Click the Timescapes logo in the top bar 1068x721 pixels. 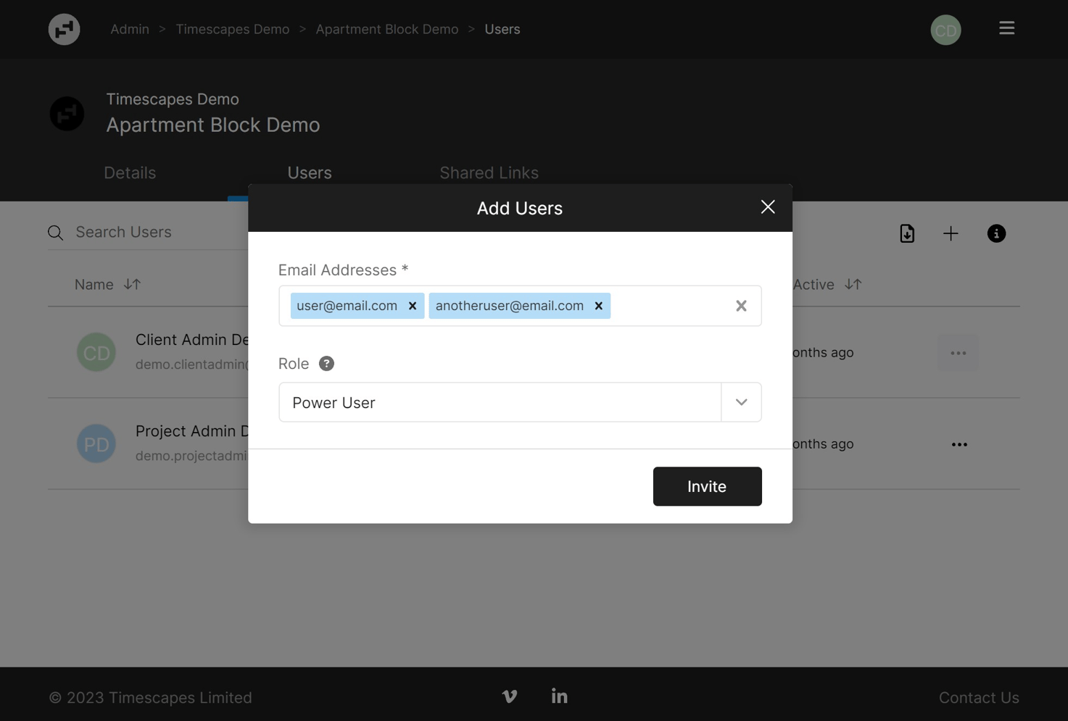click(x=64, y=30)
